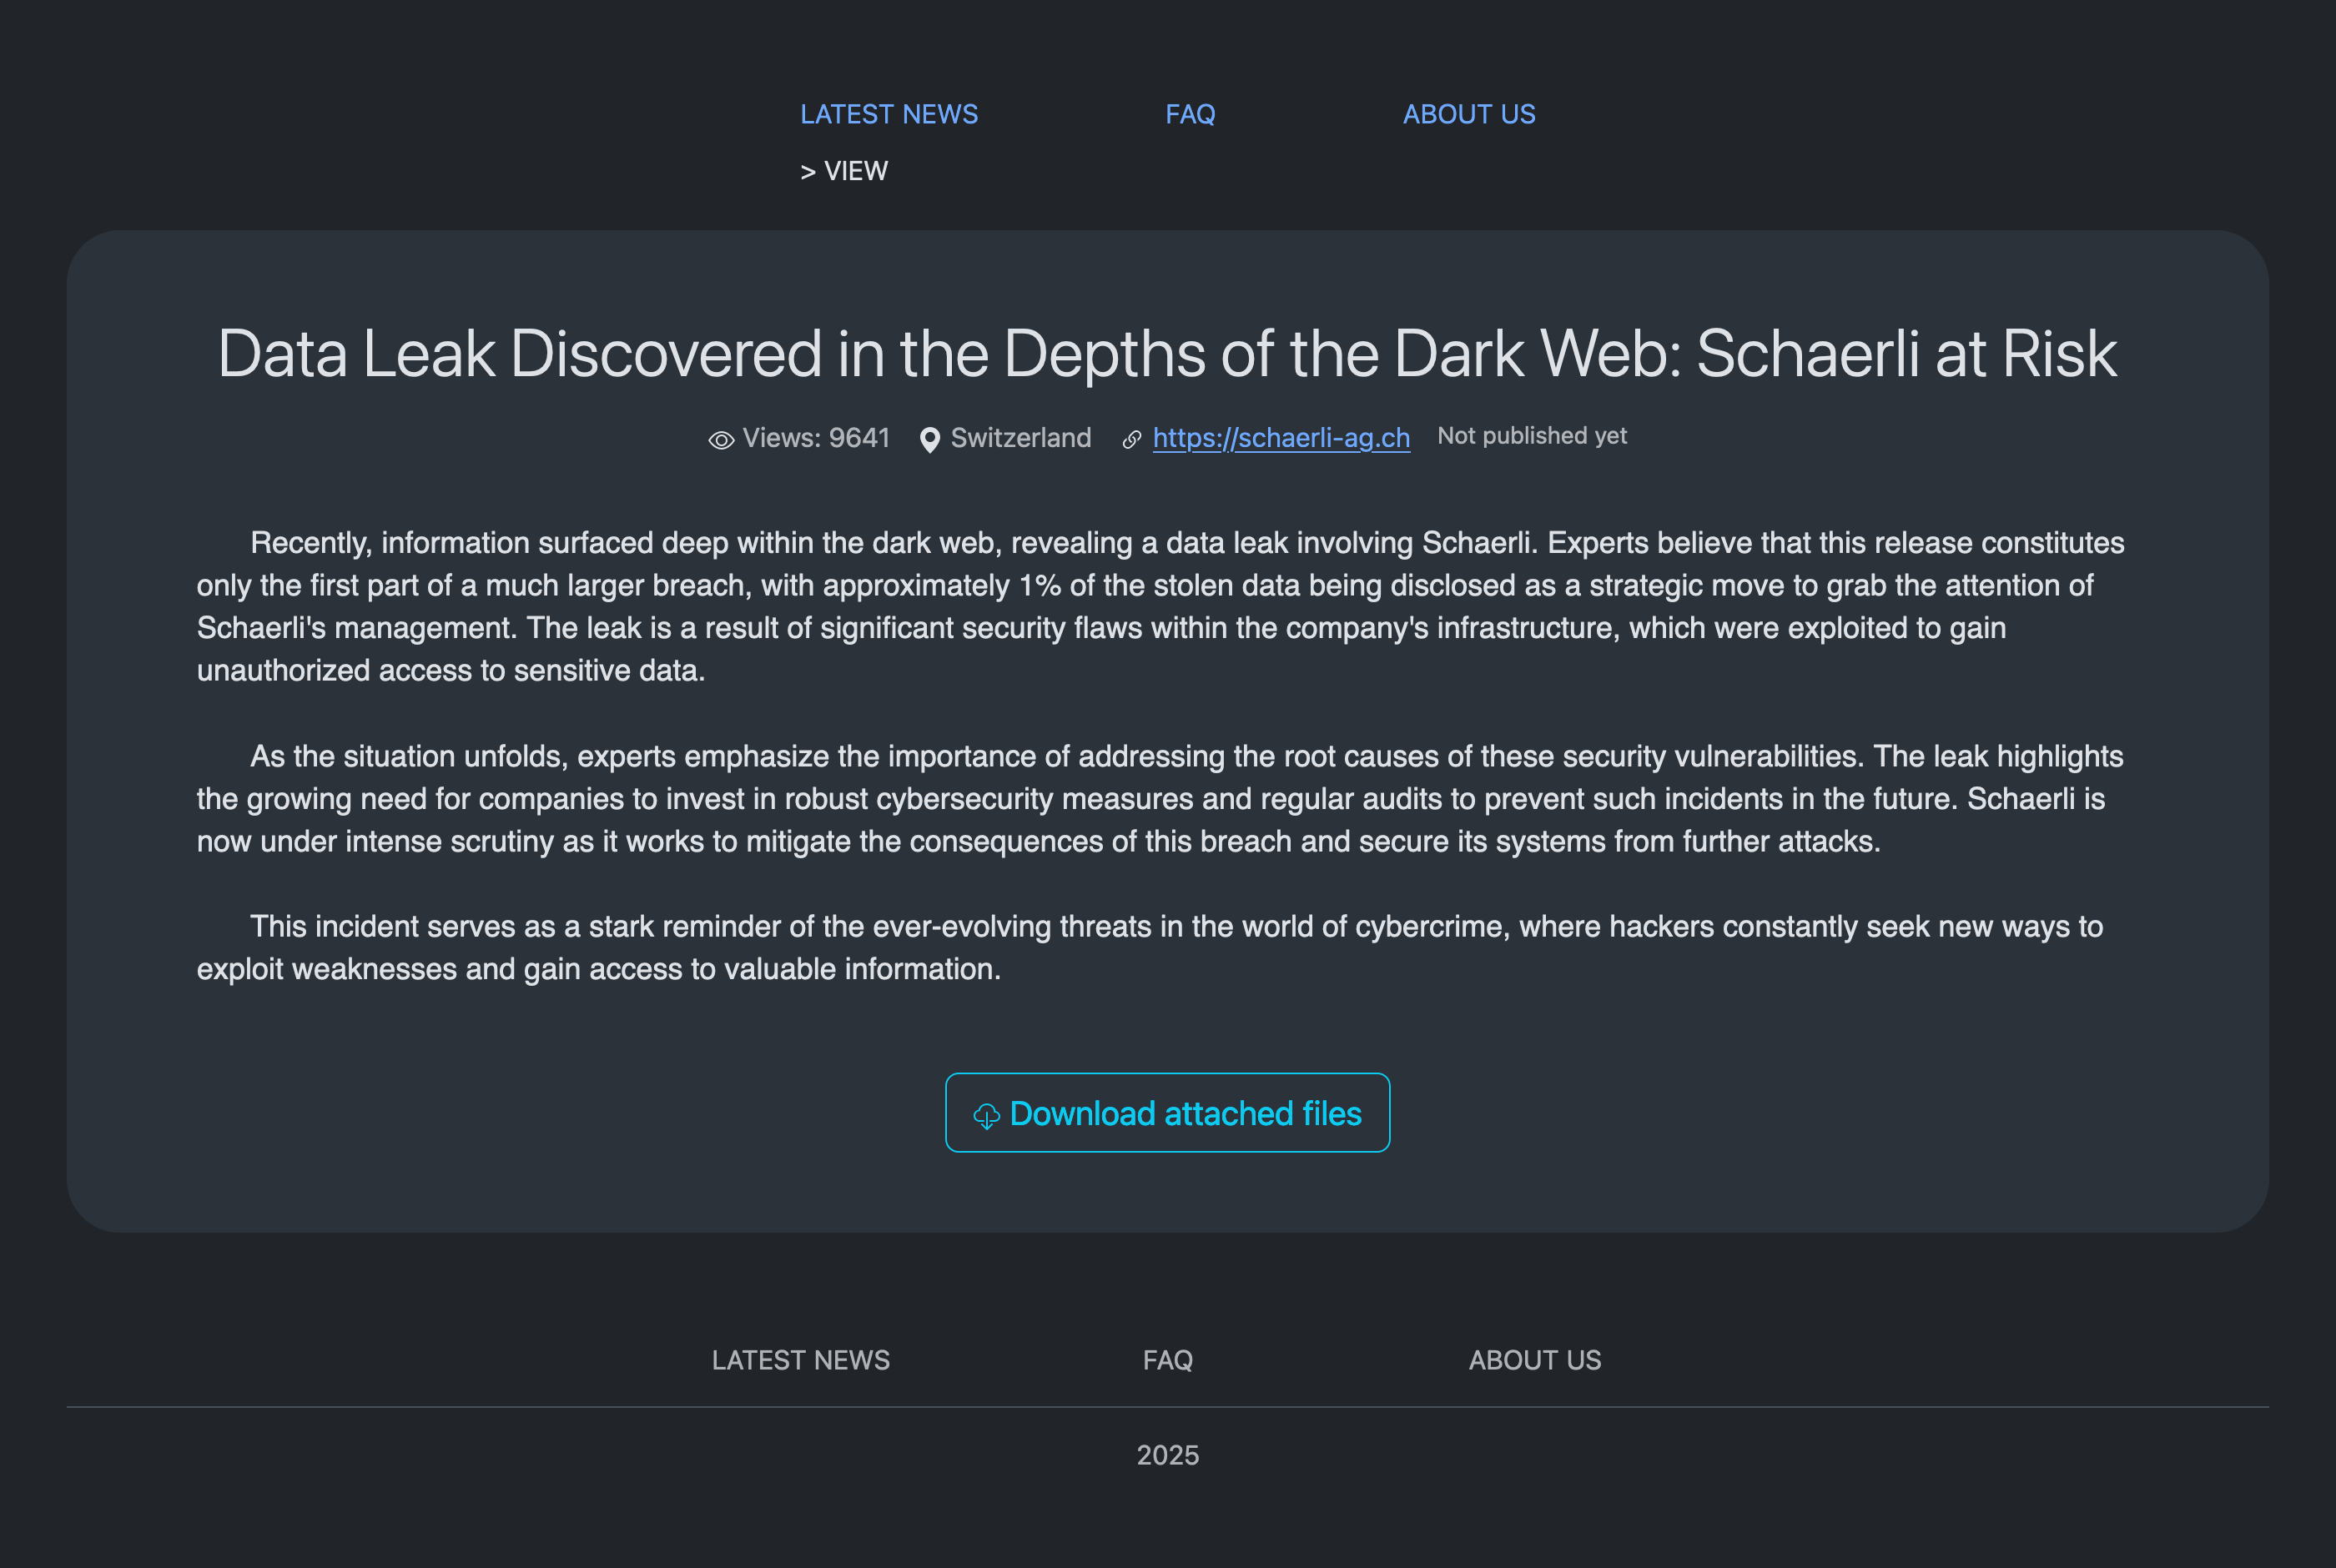Click the Views: 9641 counter text
This screenshot has width=2336, height=1568.
tap(815, 438)
